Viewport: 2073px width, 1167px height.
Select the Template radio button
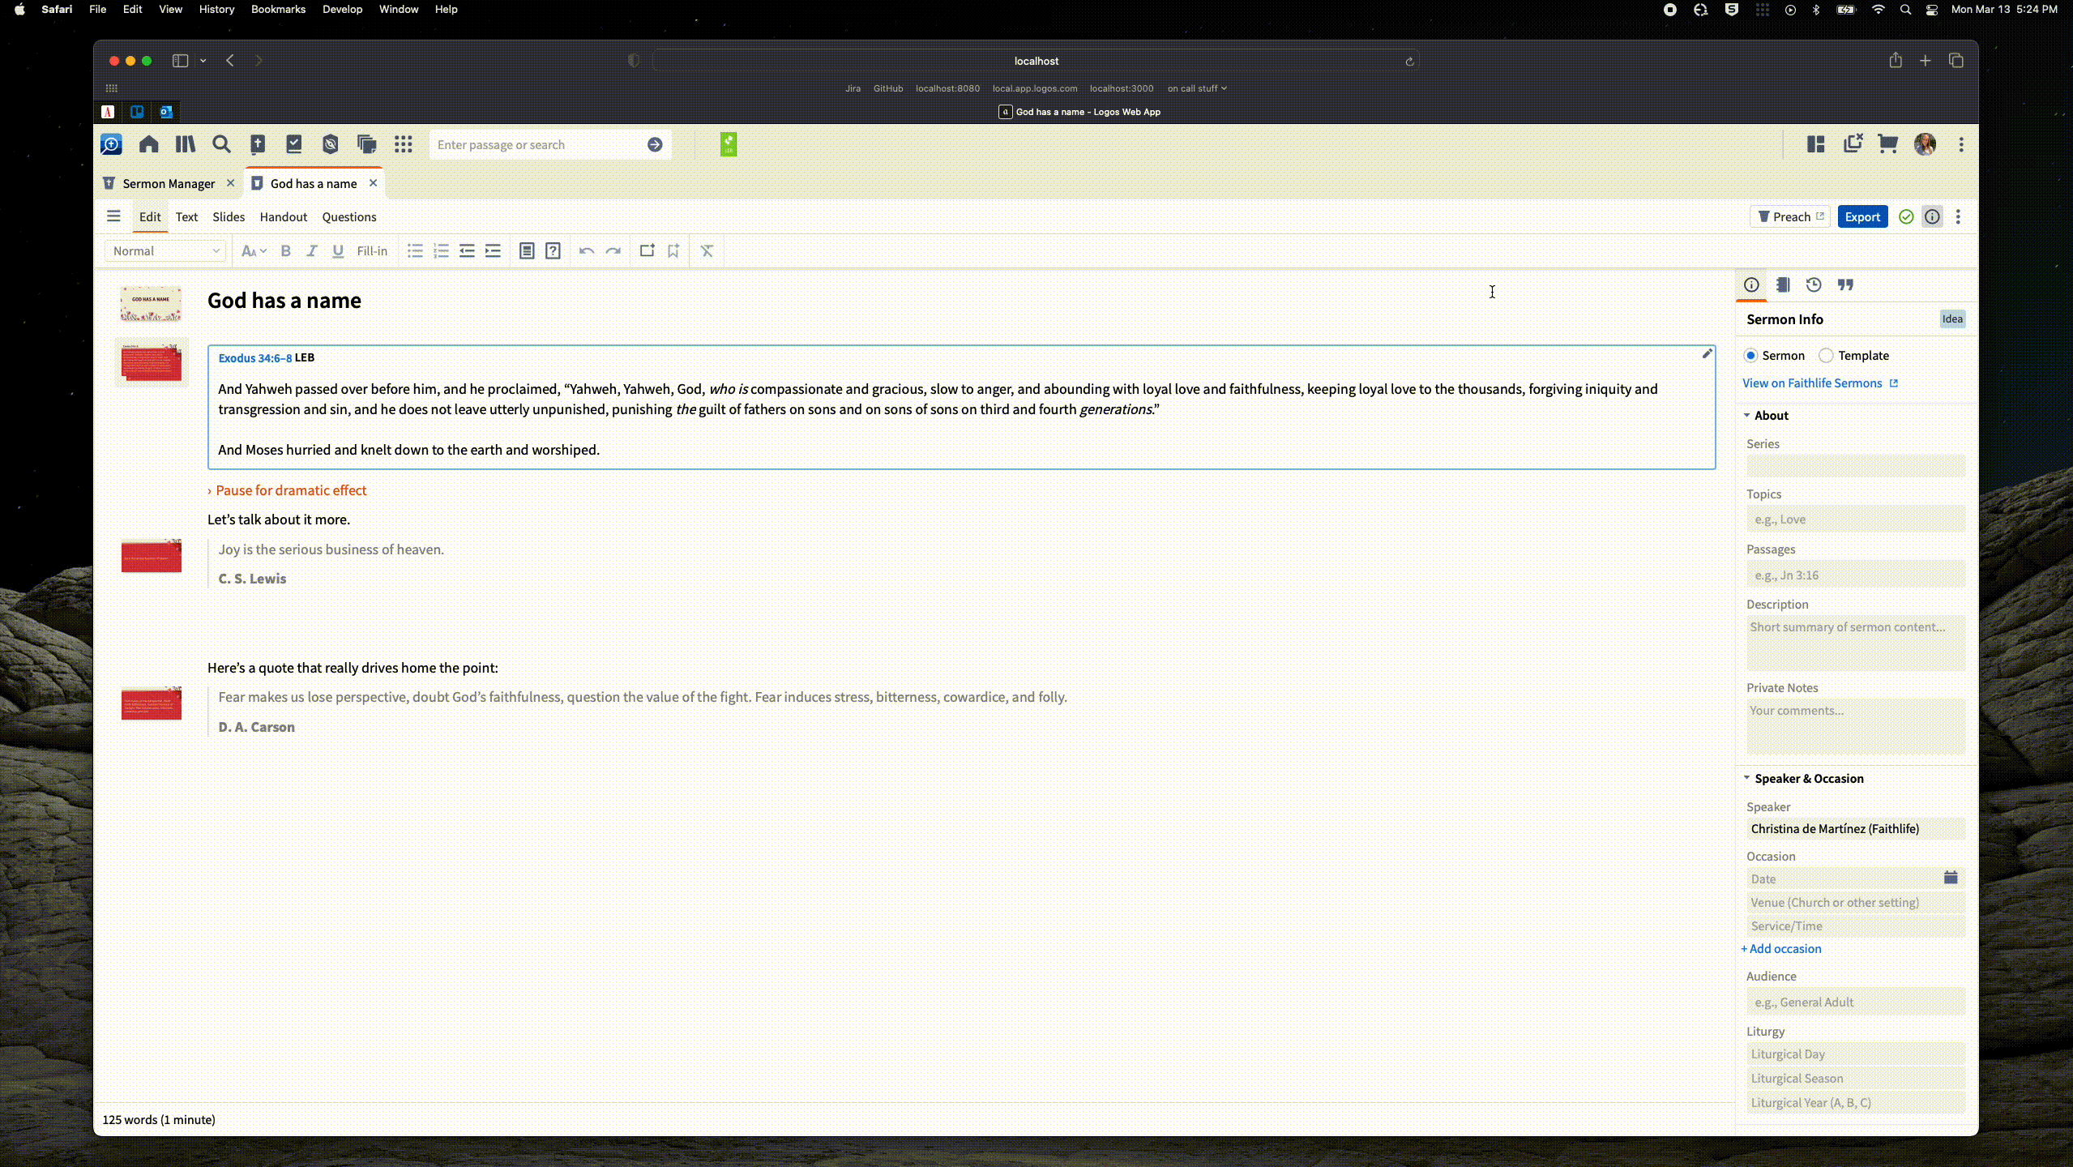pos(1827,354)
